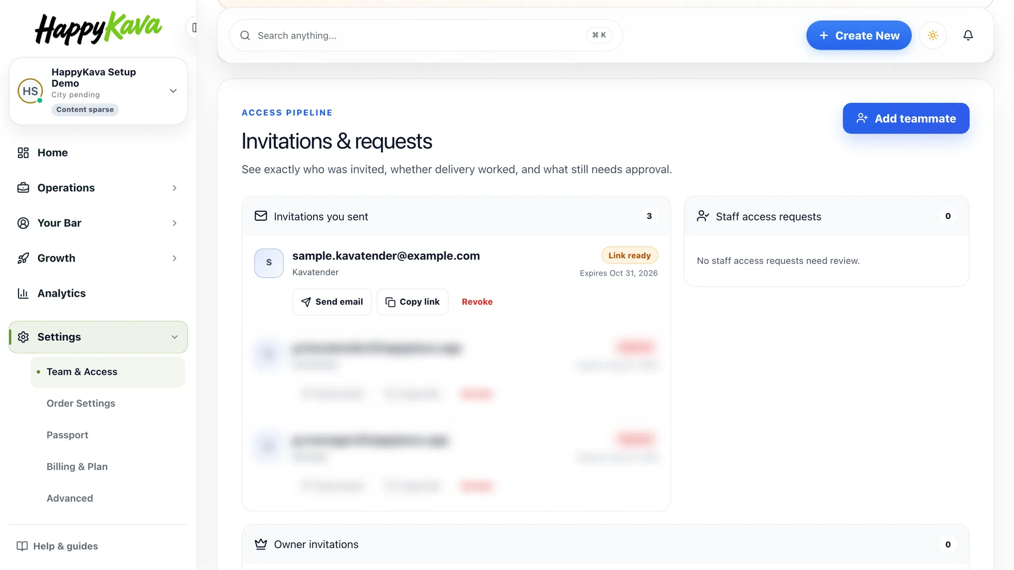
Task: Toggle the light theme sun icon
Action: point(933,35)
